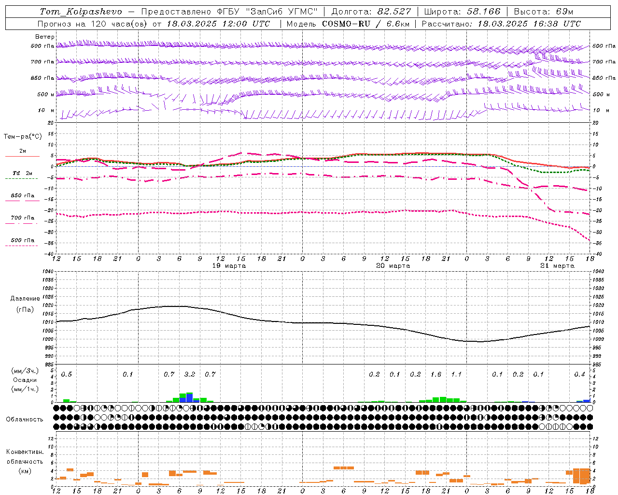Click the '10 м' wind level label on left
This screenshot has width=618, height=495.
coord(46,111)
